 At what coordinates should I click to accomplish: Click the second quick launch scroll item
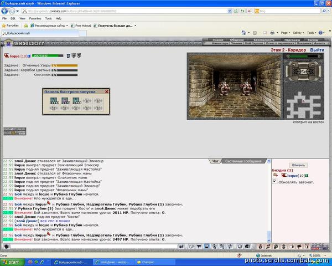[x=65, y=101]
